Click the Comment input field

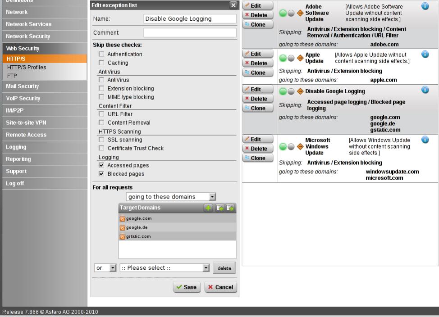point(190,32)
